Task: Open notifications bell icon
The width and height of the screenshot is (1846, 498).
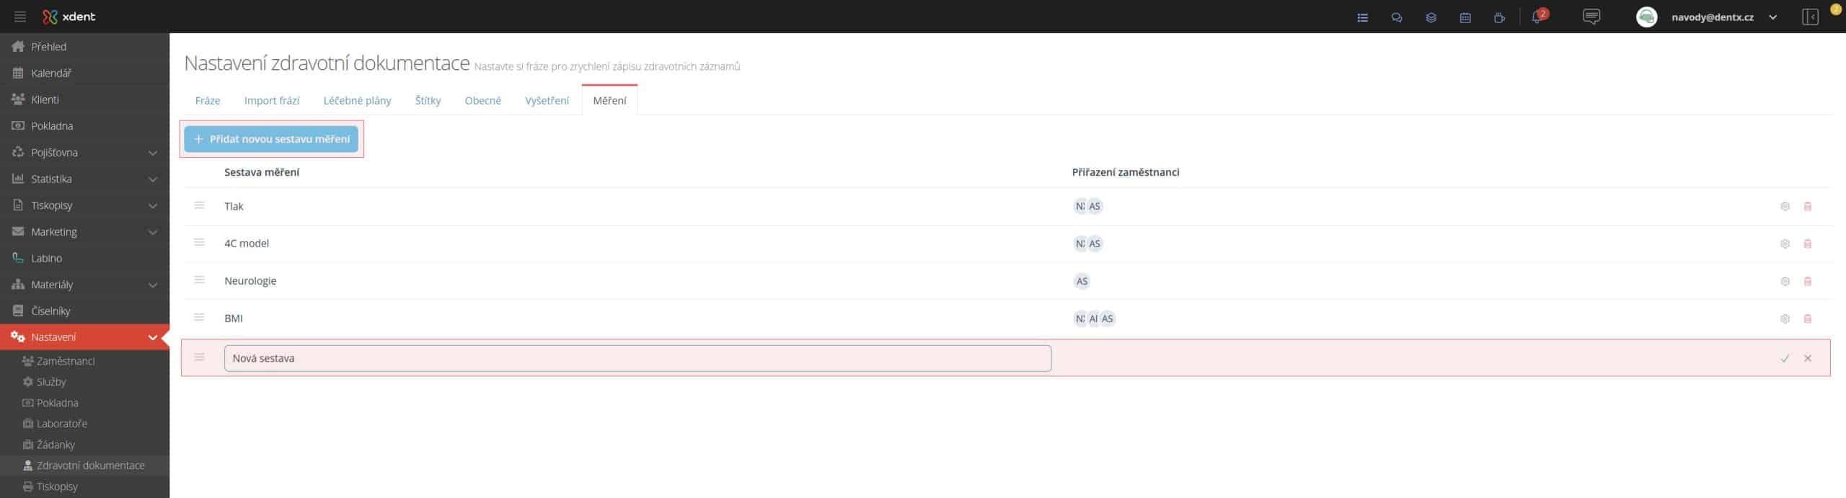Action: (x=1536, y=18)
